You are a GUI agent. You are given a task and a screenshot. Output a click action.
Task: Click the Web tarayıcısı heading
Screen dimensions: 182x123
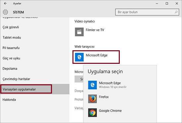click(x=84, y=47)
